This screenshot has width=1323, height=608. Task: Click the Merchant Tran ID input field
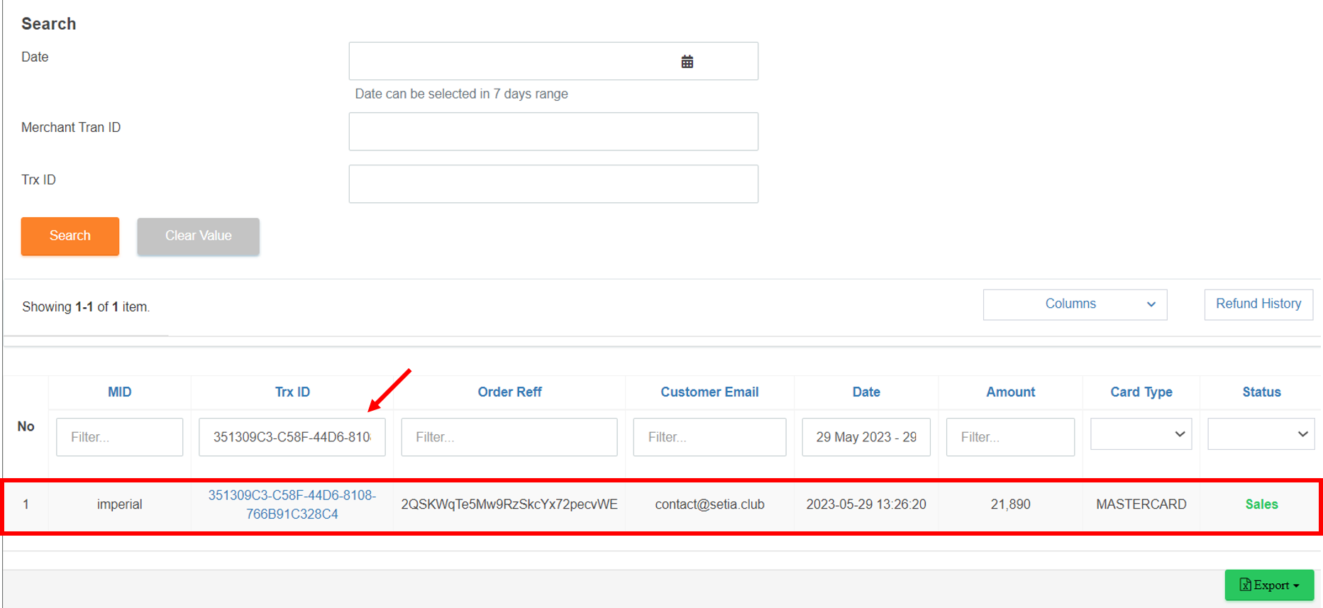click(553, 132)
